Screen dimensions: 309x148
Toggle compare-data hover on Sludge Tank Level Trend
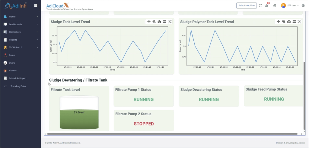(164, 22)
